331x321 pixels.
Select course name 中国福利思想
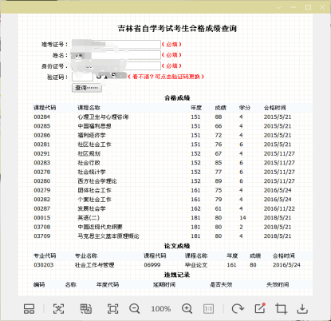pyautogui.click(x=94, y=126)
